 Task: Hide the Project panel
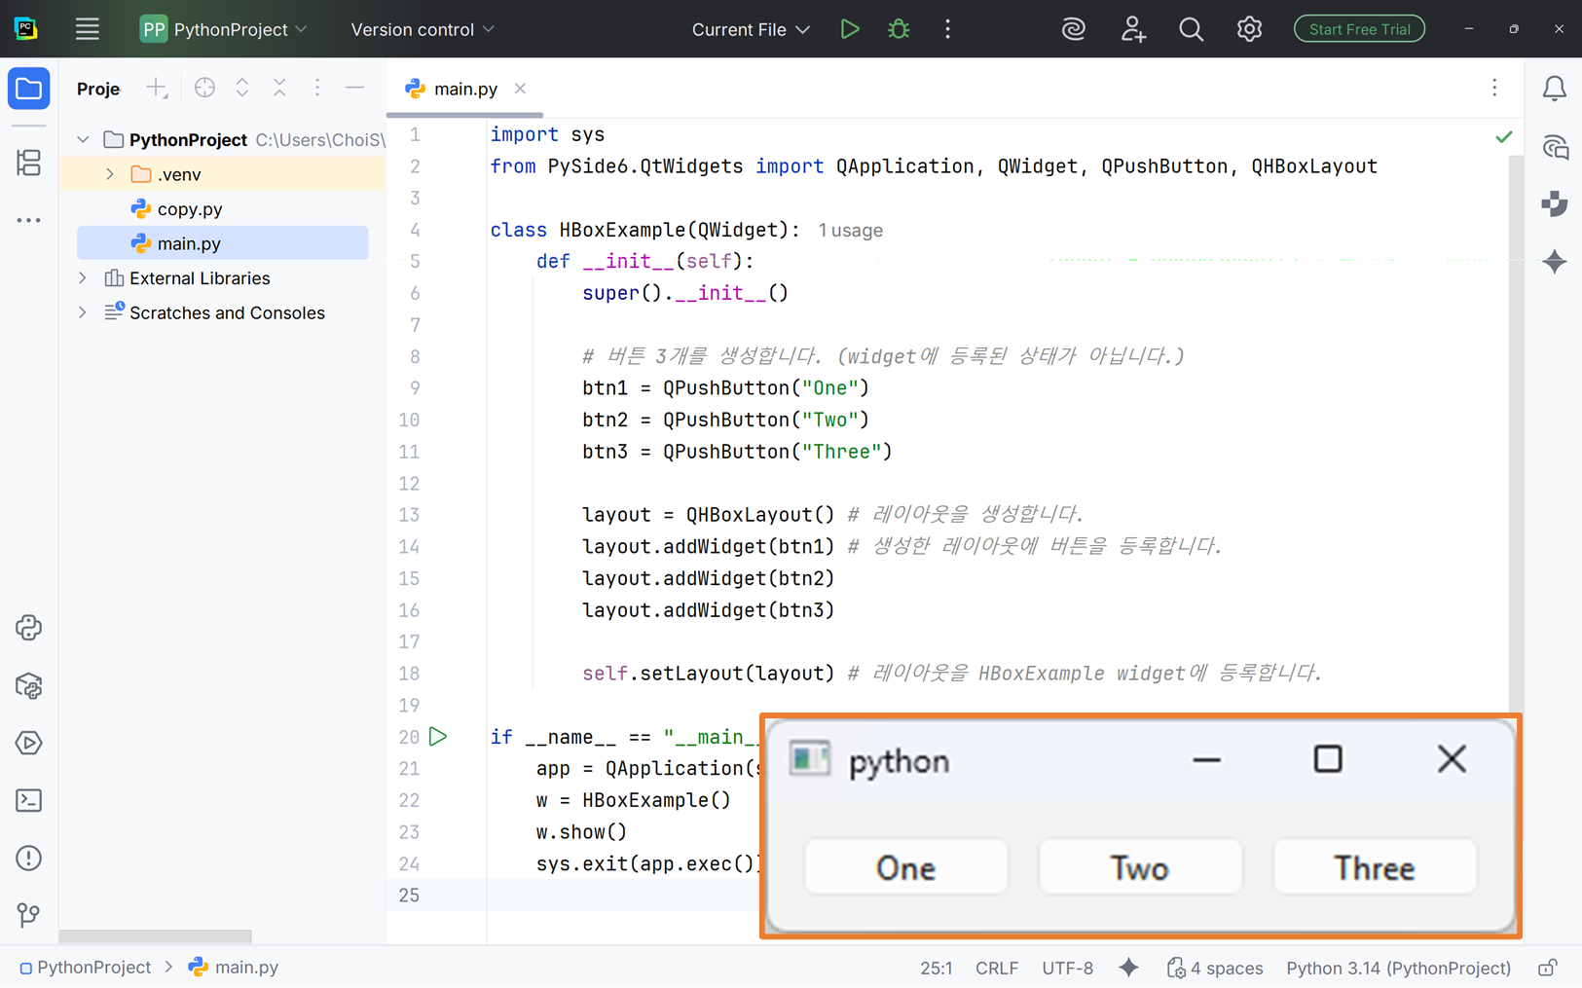354,88
